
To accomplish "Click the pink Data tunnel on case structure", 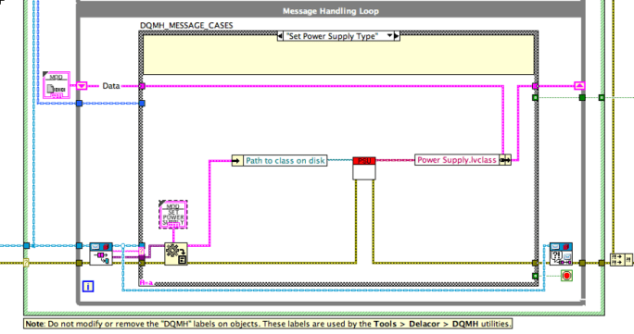I will [x=142, y=86].
